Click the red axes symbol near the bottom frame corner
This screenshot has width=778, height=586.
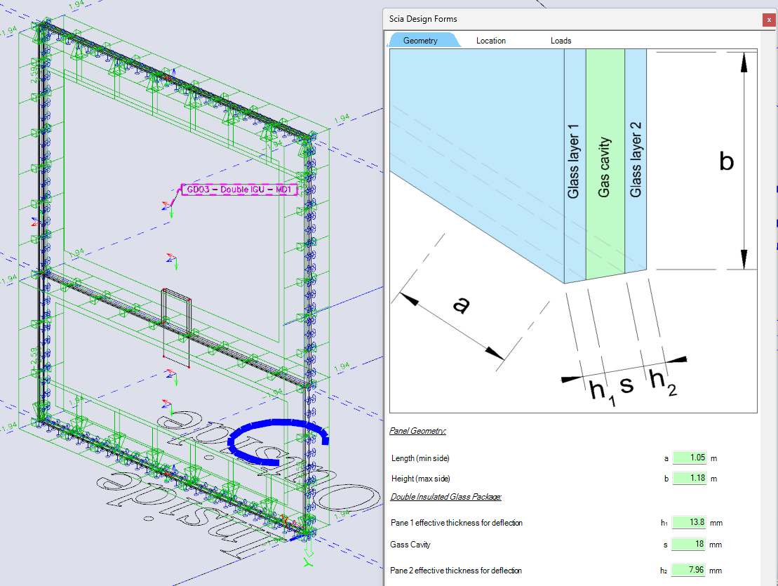[x=286, y=517]
